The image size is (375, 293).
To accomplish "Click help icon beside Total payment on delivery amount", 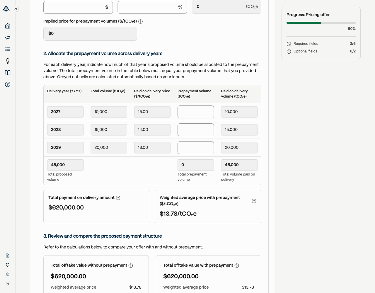I will (118, 198).
